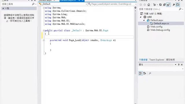Collapse the _Default class code block

(44, 31)
